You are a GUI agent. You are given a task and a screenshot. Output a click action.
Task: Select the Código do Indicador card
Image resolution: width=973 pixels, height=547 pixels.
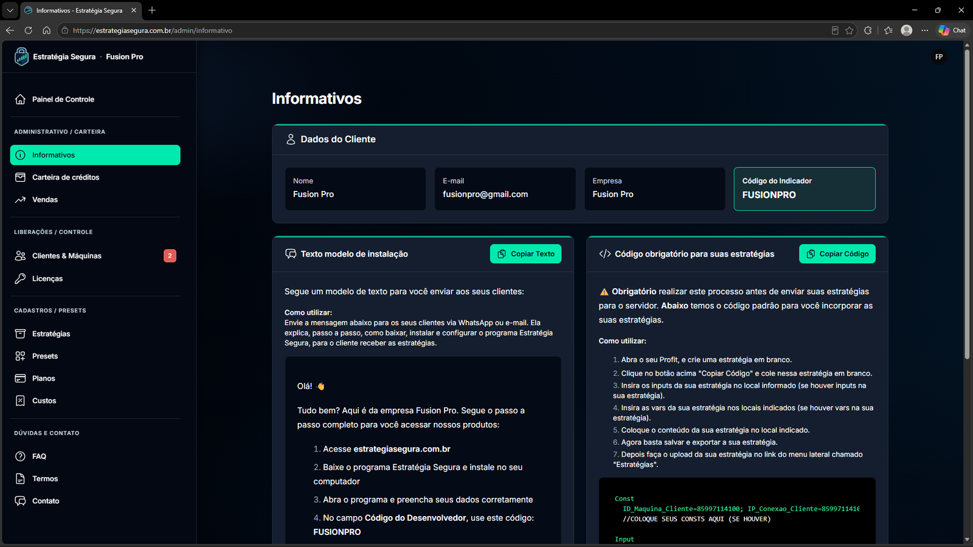click(x=805, y=189)
